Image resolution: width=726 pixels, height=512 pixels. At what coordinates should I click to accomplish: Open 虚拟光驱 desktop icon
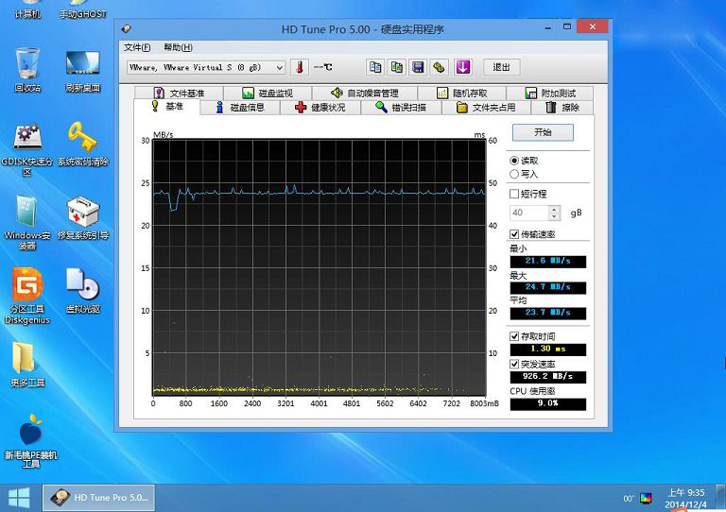(83, 291)
